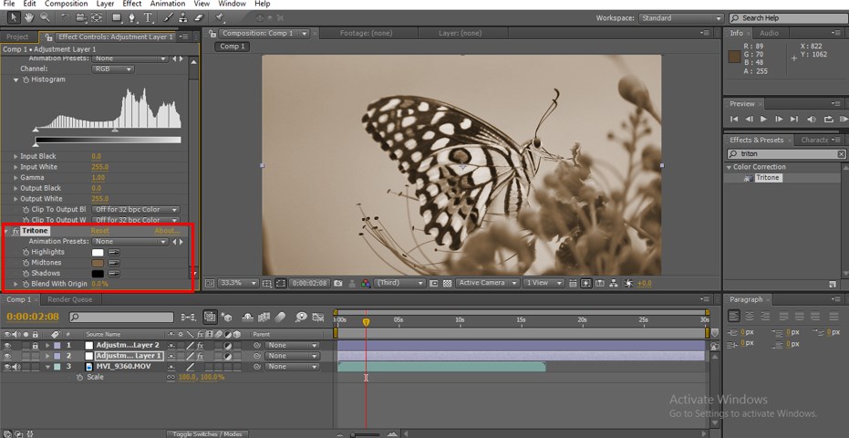The width and height of the screenshot is (849, 438).
Task: Toggle visibility of Adjustment Layer 2
Action: click(x=8, y=346)
